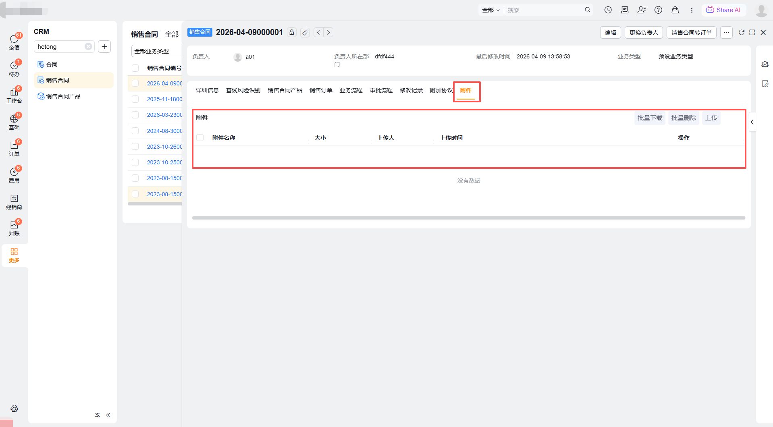Refresh the contract detail panel
The width and height of the screenshot is (773, 427).
click(741, 32)
